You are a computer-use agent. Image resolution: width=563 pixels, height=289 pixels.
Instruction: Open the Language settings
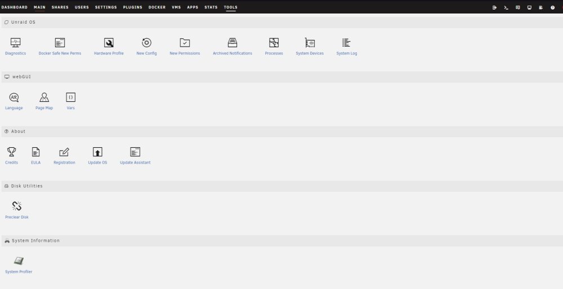(14, 101)
